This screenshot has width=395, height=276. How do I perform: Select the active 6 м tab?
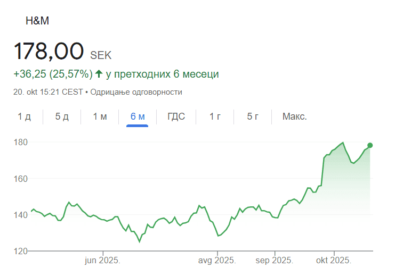click(138, 116)
